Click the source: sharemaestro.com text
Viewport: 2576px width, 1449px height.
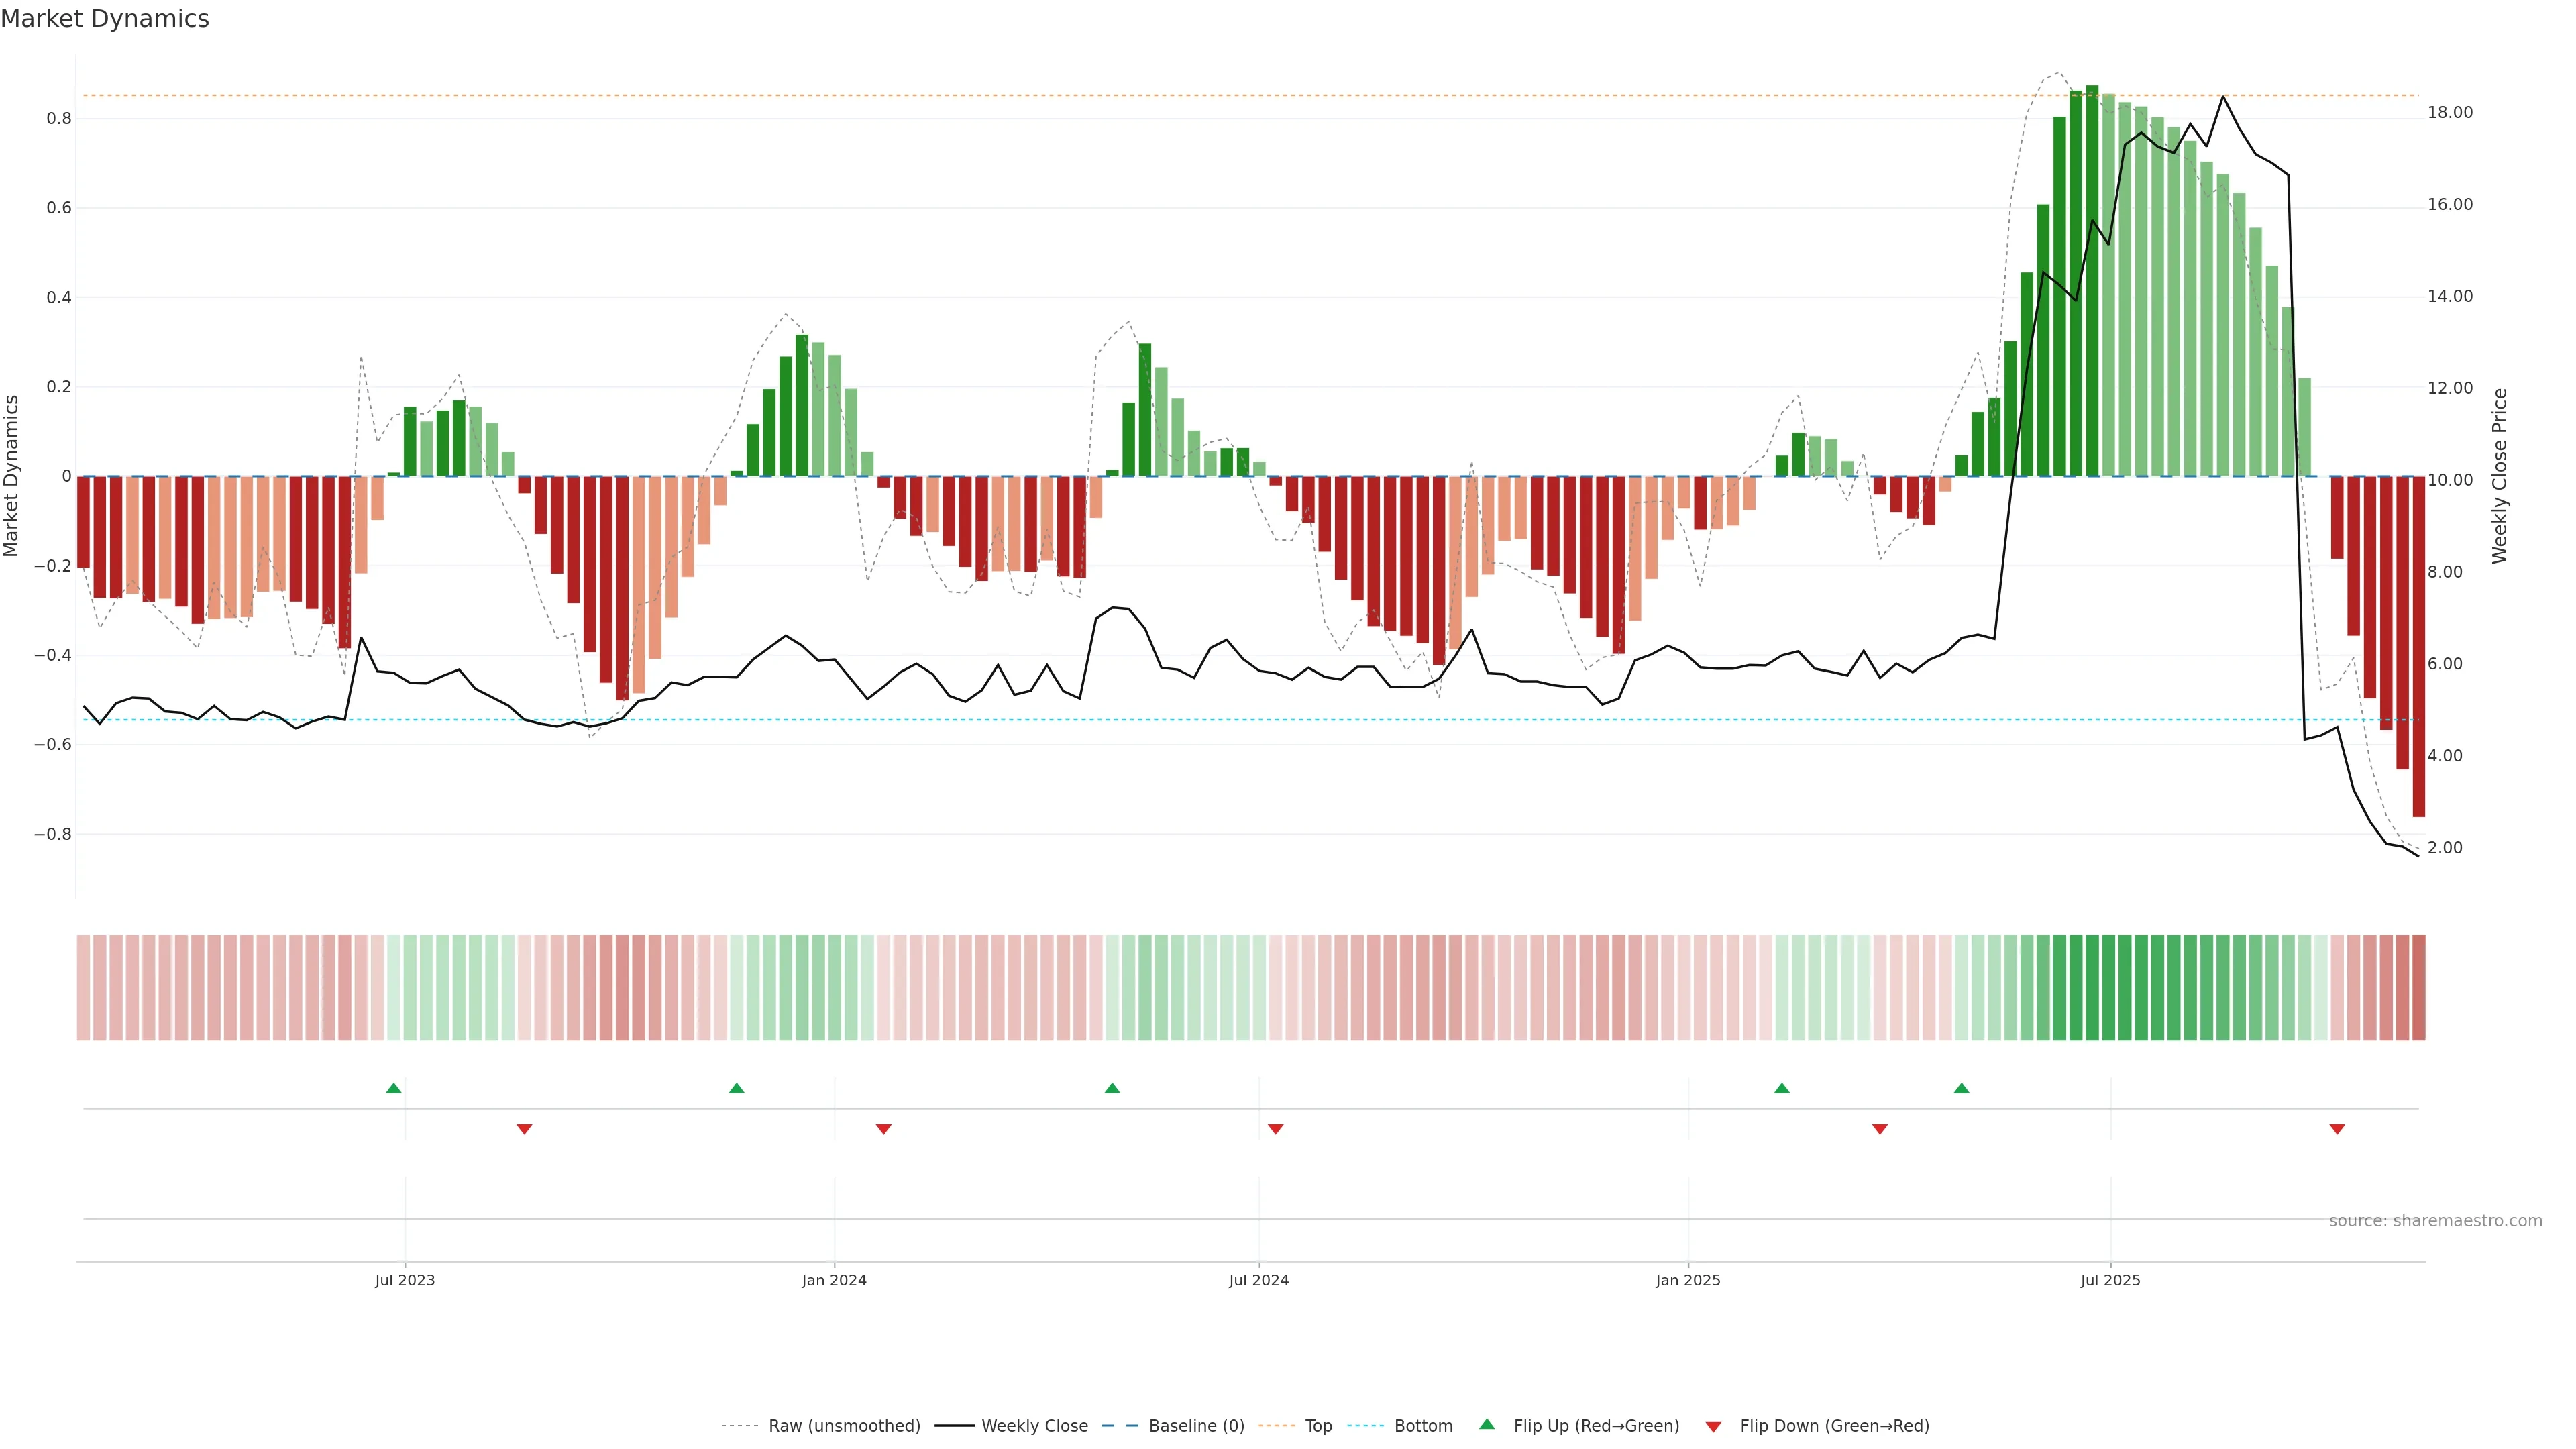tap(2435, 1221)
